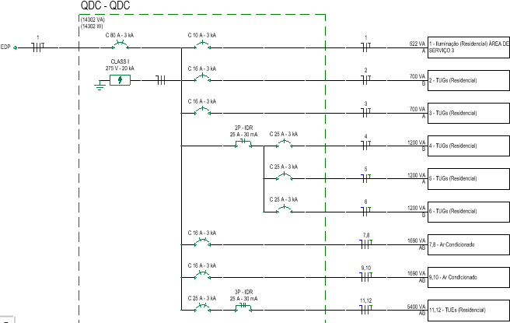The width and height of the screenshot is (510, 323).
Task: Select the conductor symbol labeled 9,10
Action: pos(365,276)
